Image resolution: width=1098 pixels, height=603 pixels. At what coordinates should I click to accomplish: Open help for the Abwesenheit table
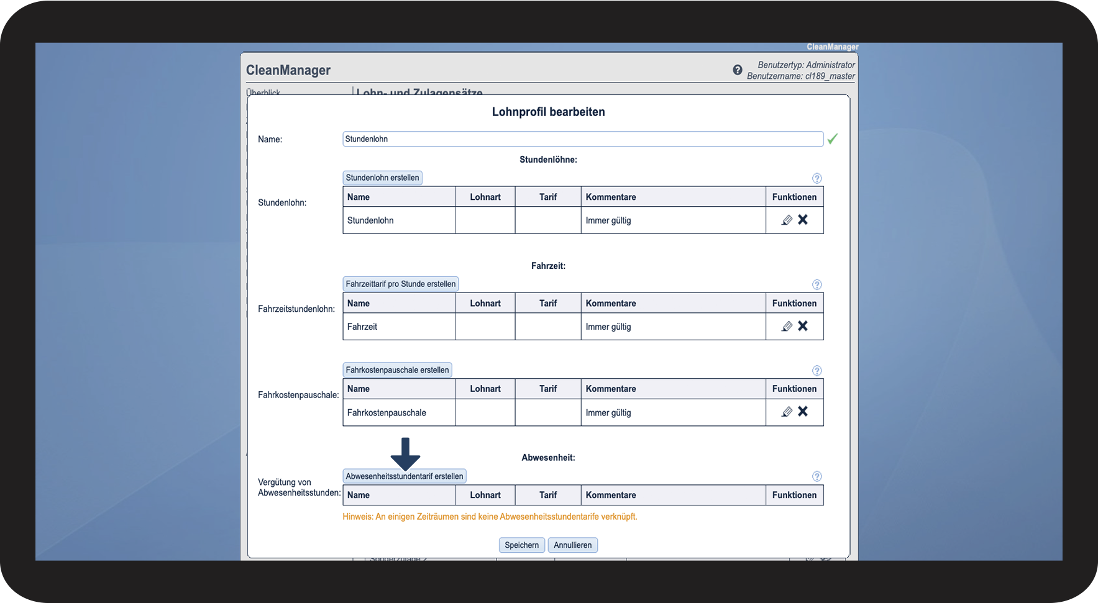817,476
